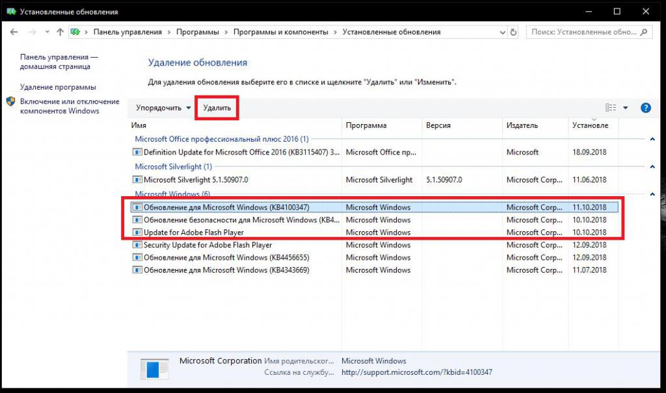
Task: Open address bar history dropdown
Action: pos(500,32)
